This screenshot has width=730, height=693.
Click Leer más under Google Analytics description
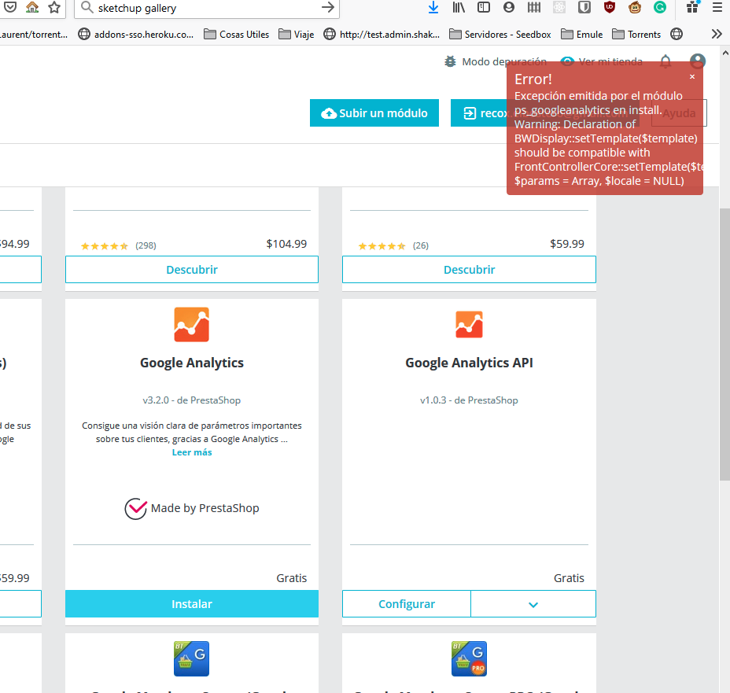[x=192, y=452]
